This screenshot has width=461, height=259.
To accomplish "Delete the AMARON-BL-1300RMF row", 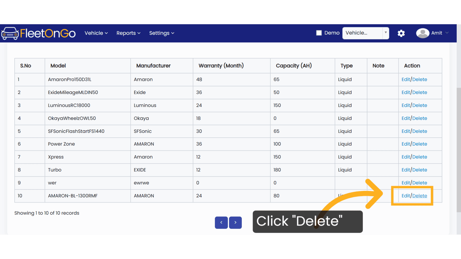I will [x=420, y=196].
